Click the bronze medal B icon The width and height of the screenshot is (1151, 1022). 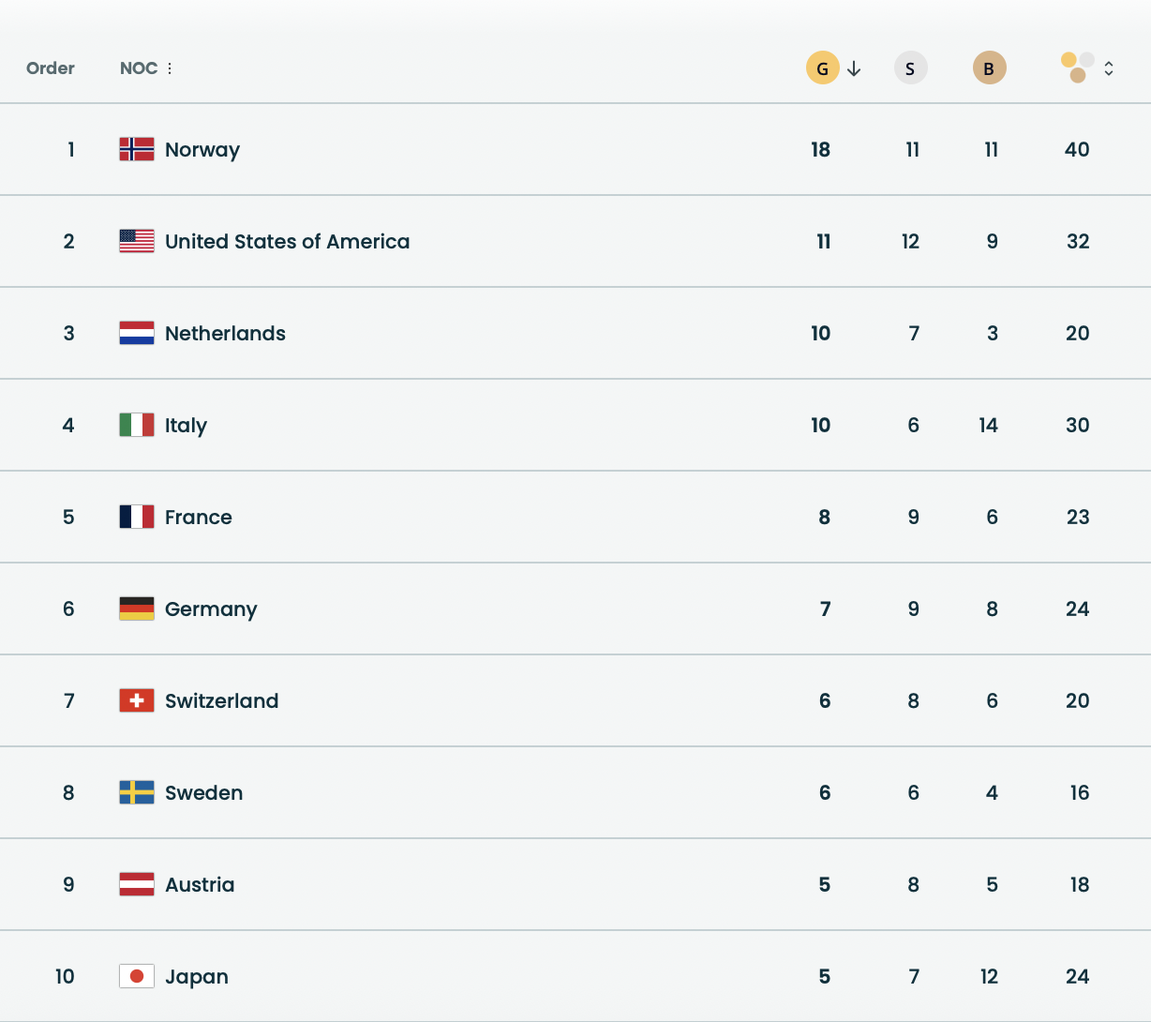(x=989, y=68)
